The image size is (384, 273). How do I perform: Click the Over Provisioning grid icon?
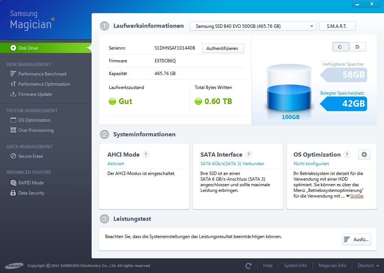point(13,130)
